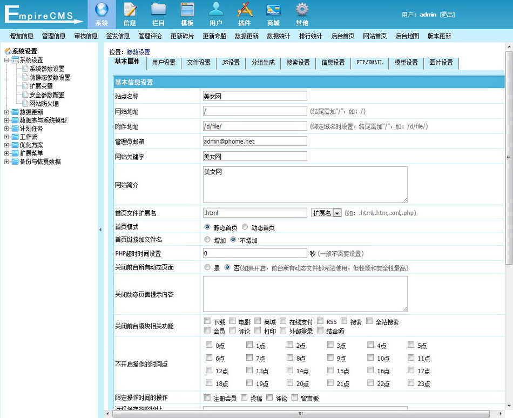Image resolution: width=513 pixels, height=418 pixels.
Task: Open the 栏目 folder icon
Action: click(x=159, y=10)
